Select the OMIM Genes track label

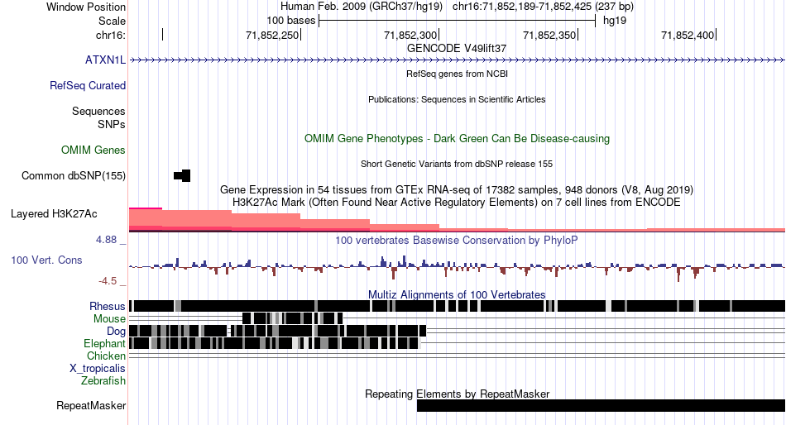pos(93,150)
